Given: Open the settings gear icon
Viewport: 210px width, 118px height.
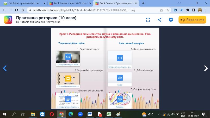Looking at the screenshot, I should coord(171,20).
